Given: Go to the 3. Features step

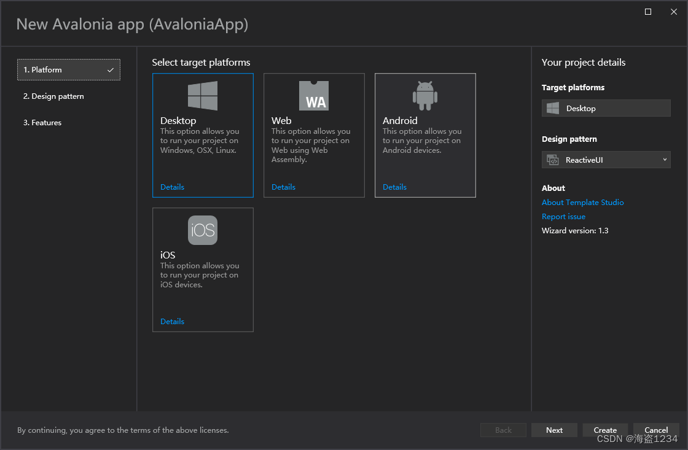Looking at the screenshot, I should coord(42,122).
